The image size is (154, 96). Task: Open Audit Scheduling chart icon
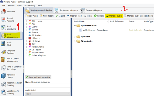3,28
